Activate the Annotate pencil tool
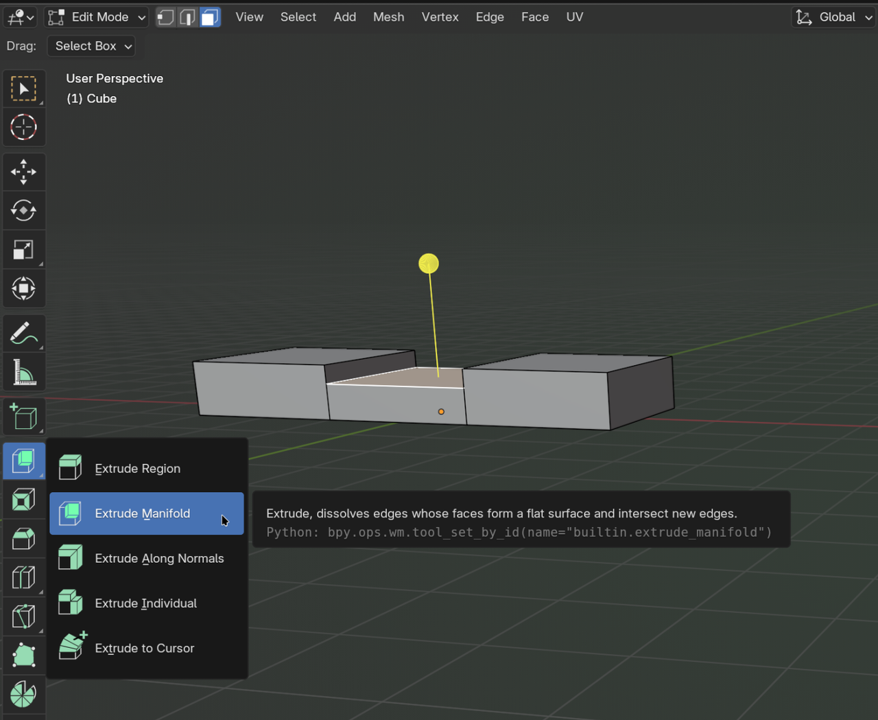 [24, 334]
